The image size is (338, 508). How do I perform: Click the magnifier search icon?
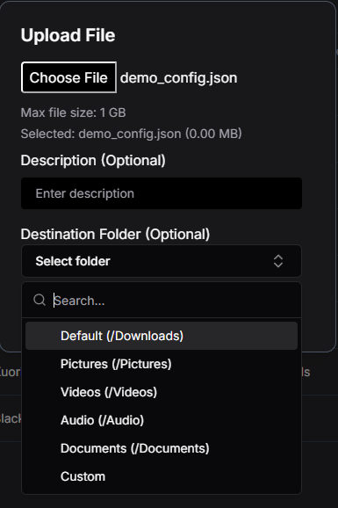(40, 300)
